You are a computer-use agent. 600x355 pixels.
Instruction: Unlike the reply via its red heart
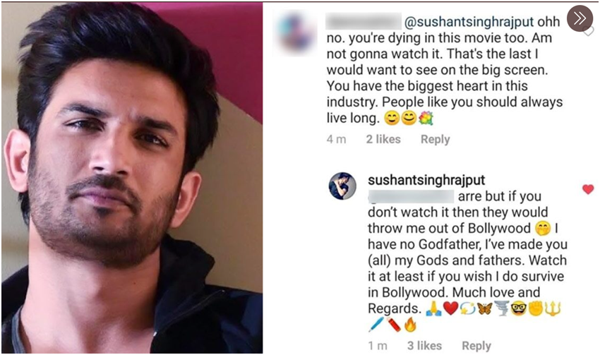tap(588, 189)
